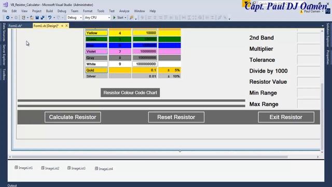The width and height of the screenshot is (332, 187).
Task: Click the green Start debugging arrow
Action: click(x=114, y=18)
